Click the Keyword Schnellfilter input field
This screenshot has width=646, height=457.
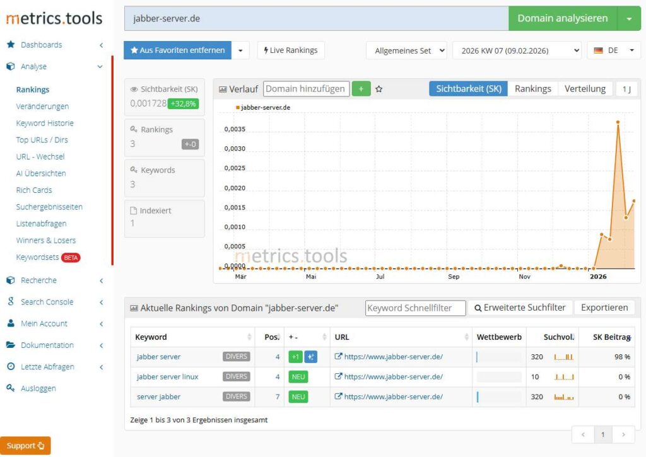[414, 308]
